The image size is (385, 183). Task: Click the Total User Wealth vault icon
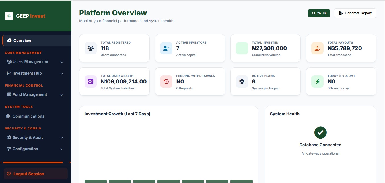90,81
